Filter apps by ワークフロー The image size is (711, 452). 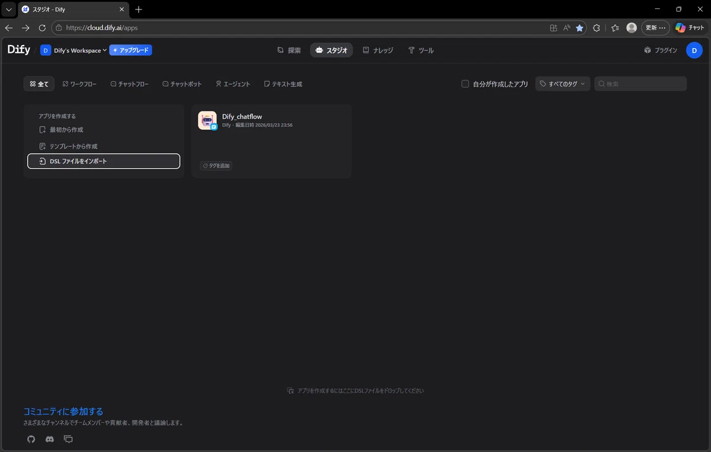point(79,84)
